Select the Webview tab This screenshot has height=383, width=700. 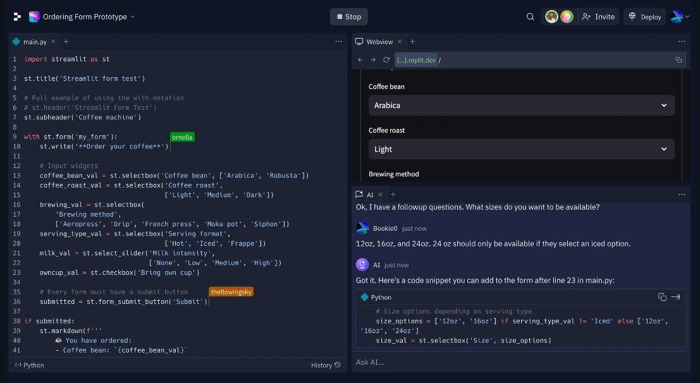(x=379, y=42)
